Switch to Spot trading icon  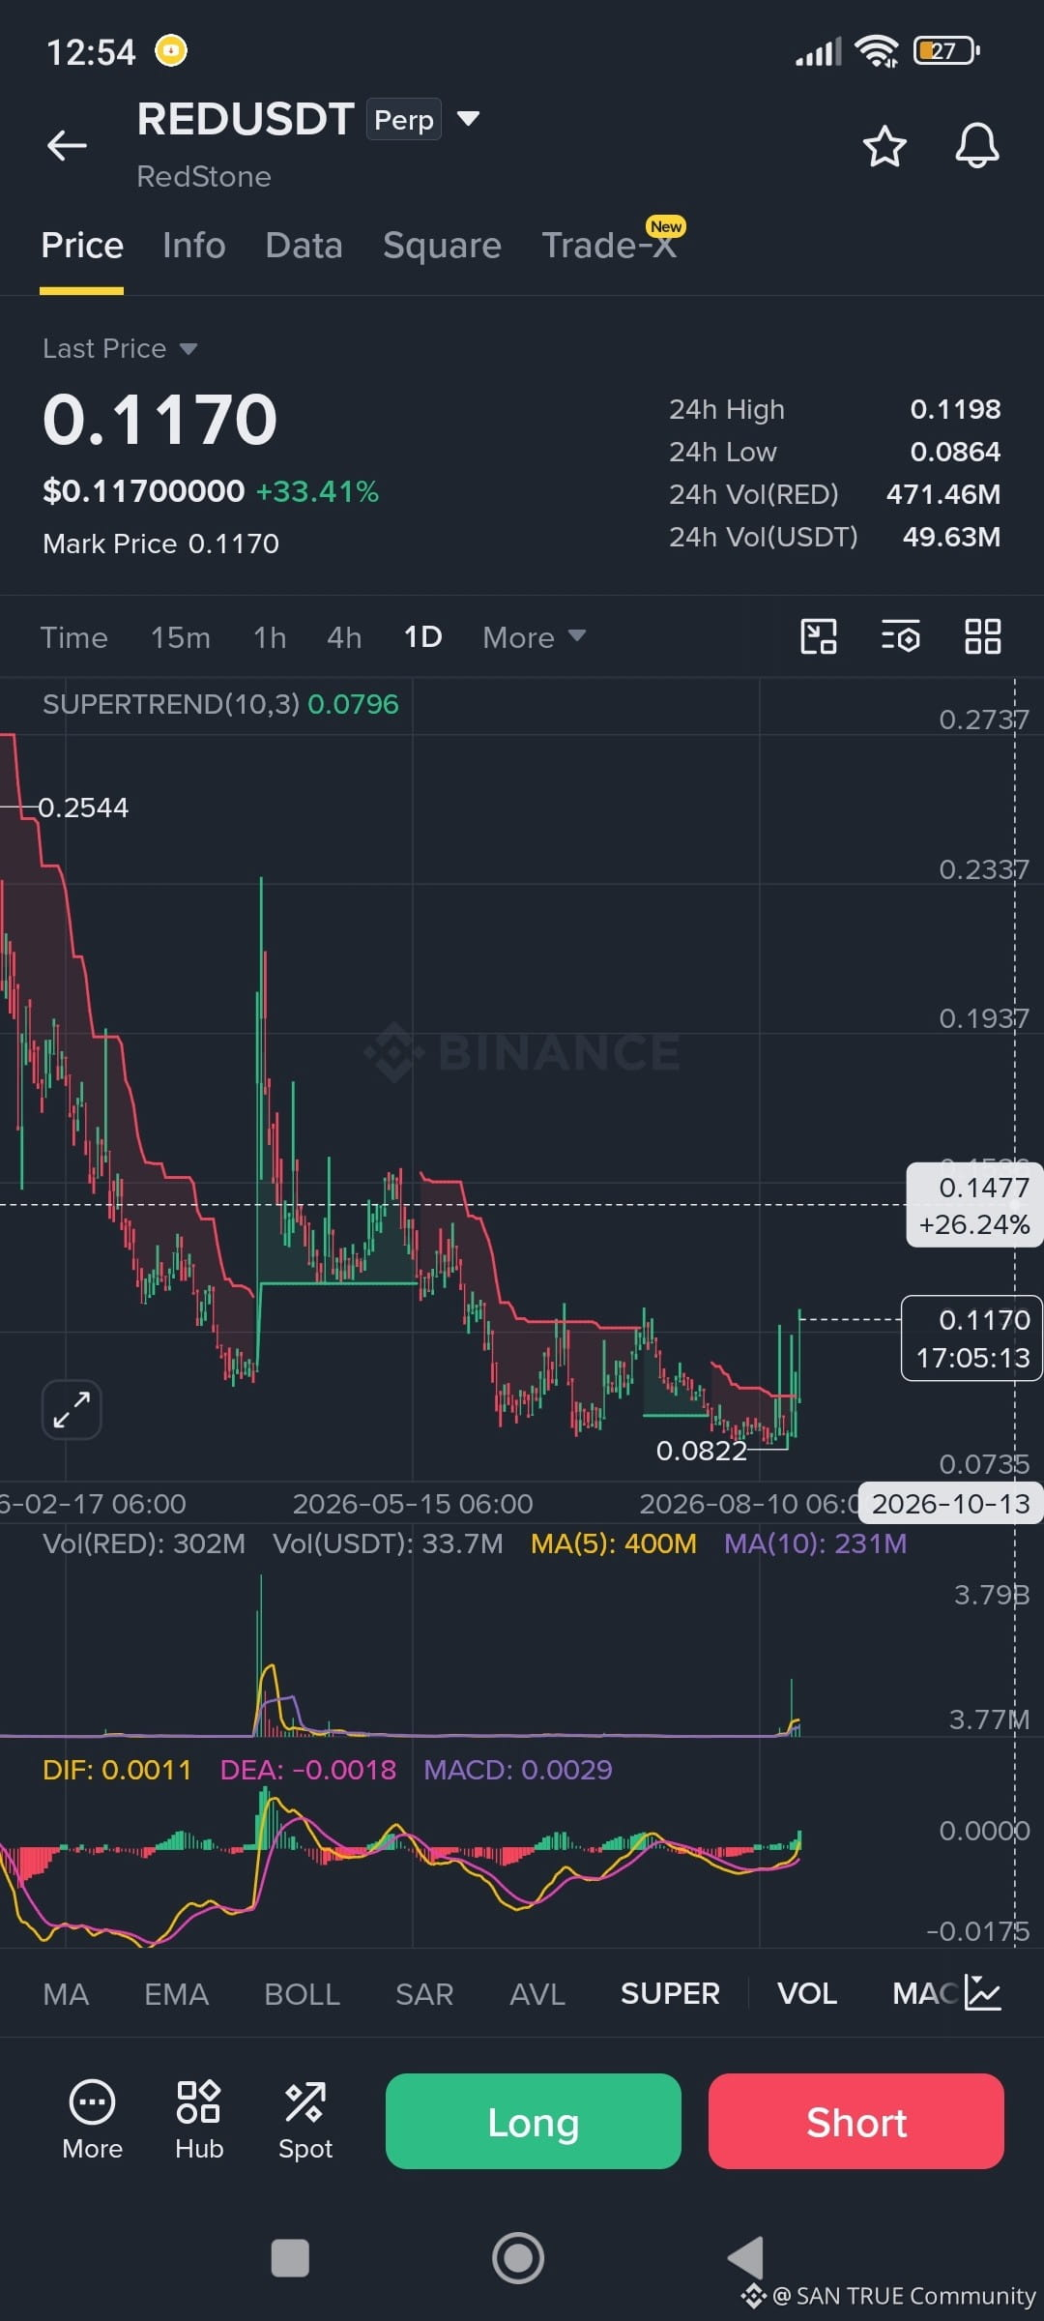click(x=305, y=2121)
